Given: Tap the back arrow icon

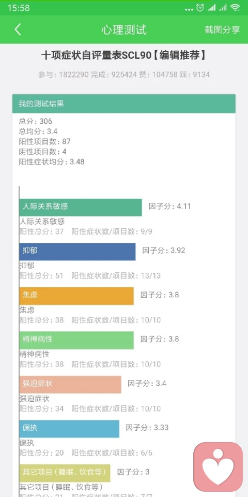Looking at the screenshot, I should tap(18, 30).
